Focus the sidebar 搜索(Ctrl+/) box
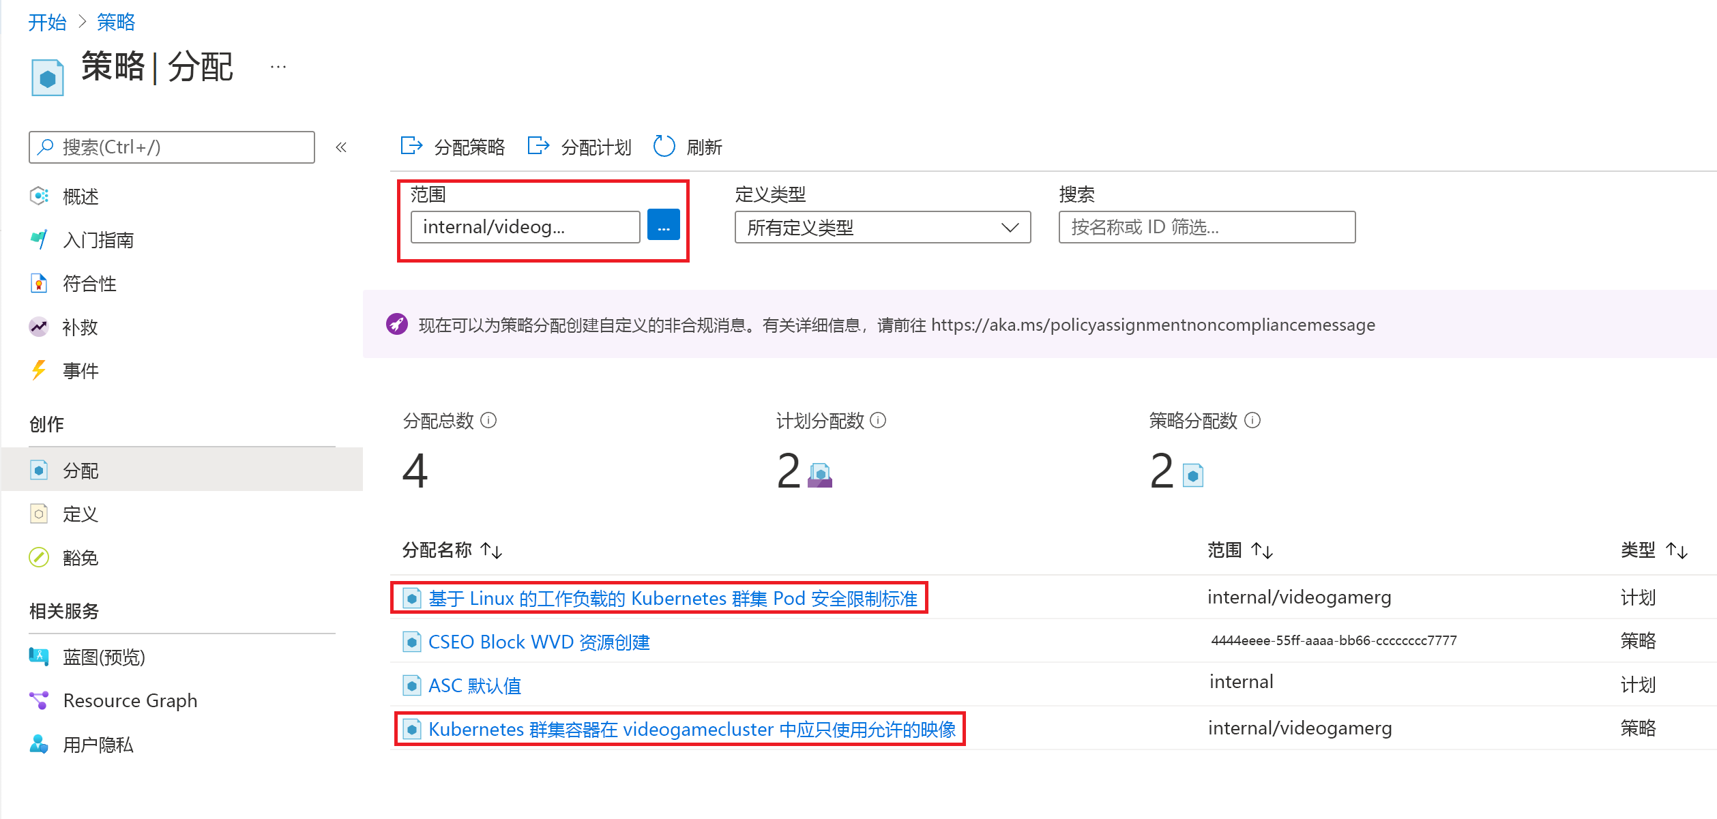This screenshot has height=819, width=1717. click(172, 147)
